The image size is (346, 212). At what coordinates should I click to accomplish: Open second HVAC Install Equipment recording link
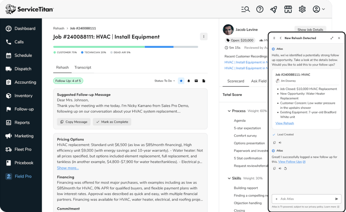coord(246,68)
